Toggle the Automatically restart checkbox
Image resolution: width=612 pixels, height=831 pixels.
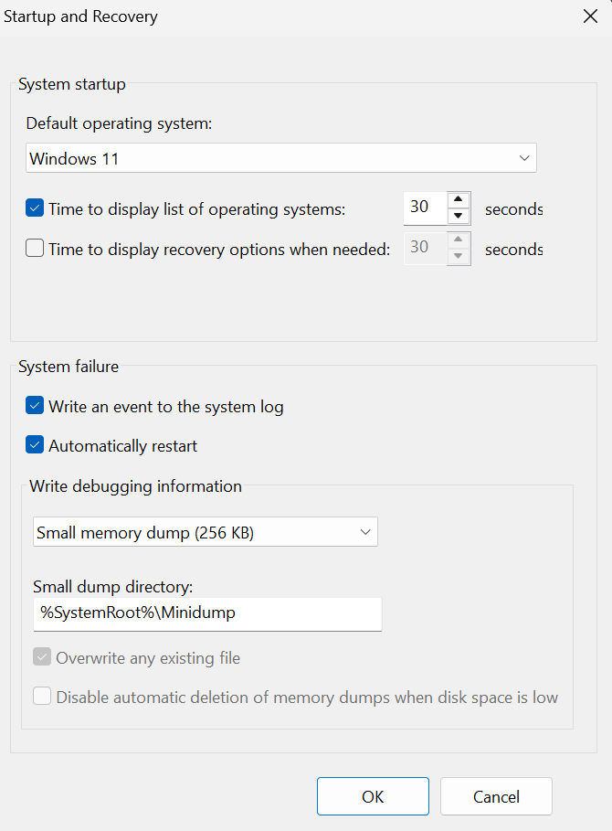[x=35, y=445]
